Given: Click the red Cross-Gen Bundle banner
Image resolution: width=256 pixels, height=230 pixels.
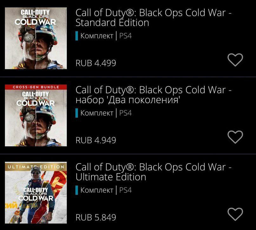Looking at the screenshot, I should 36,87.
